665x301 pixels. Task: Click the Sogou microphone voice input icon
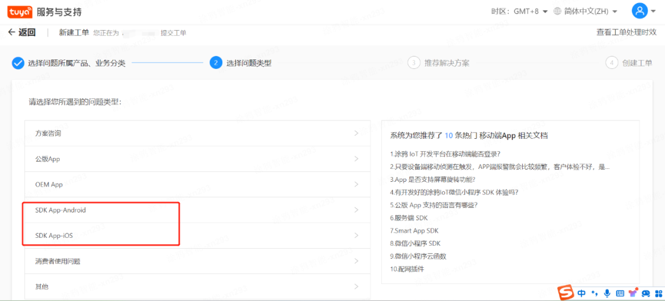tap(607, 292)
